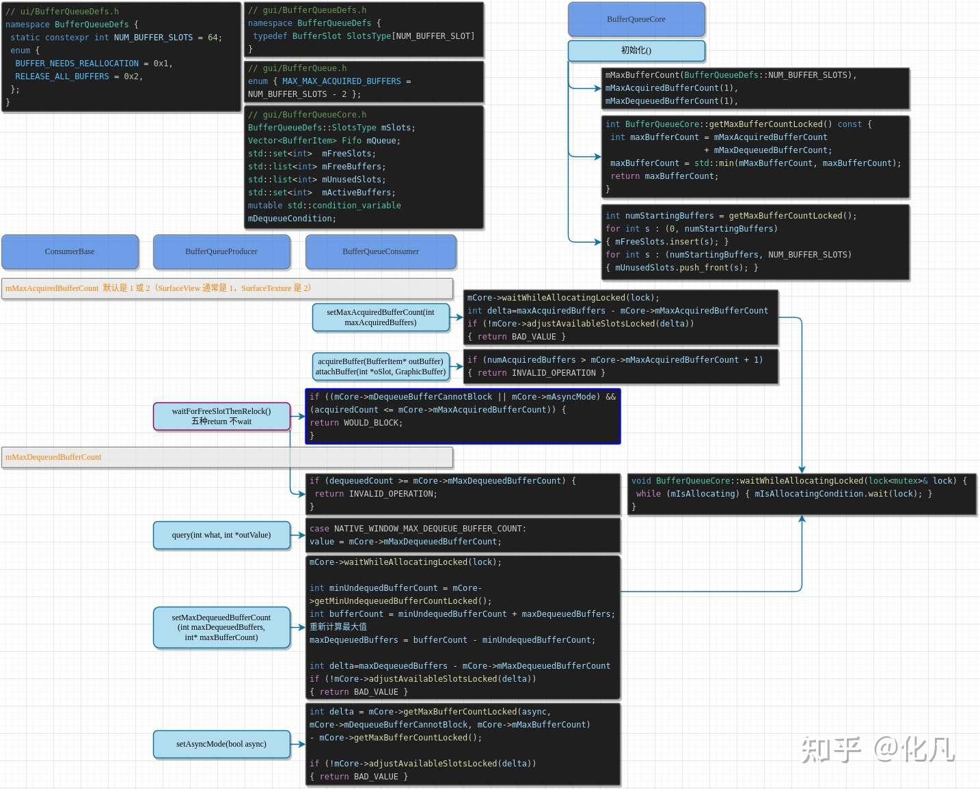Click text 'mActiveBuffers;' declaration line
980x789 pixels.
pyautogui.click(x=322, y=193)
